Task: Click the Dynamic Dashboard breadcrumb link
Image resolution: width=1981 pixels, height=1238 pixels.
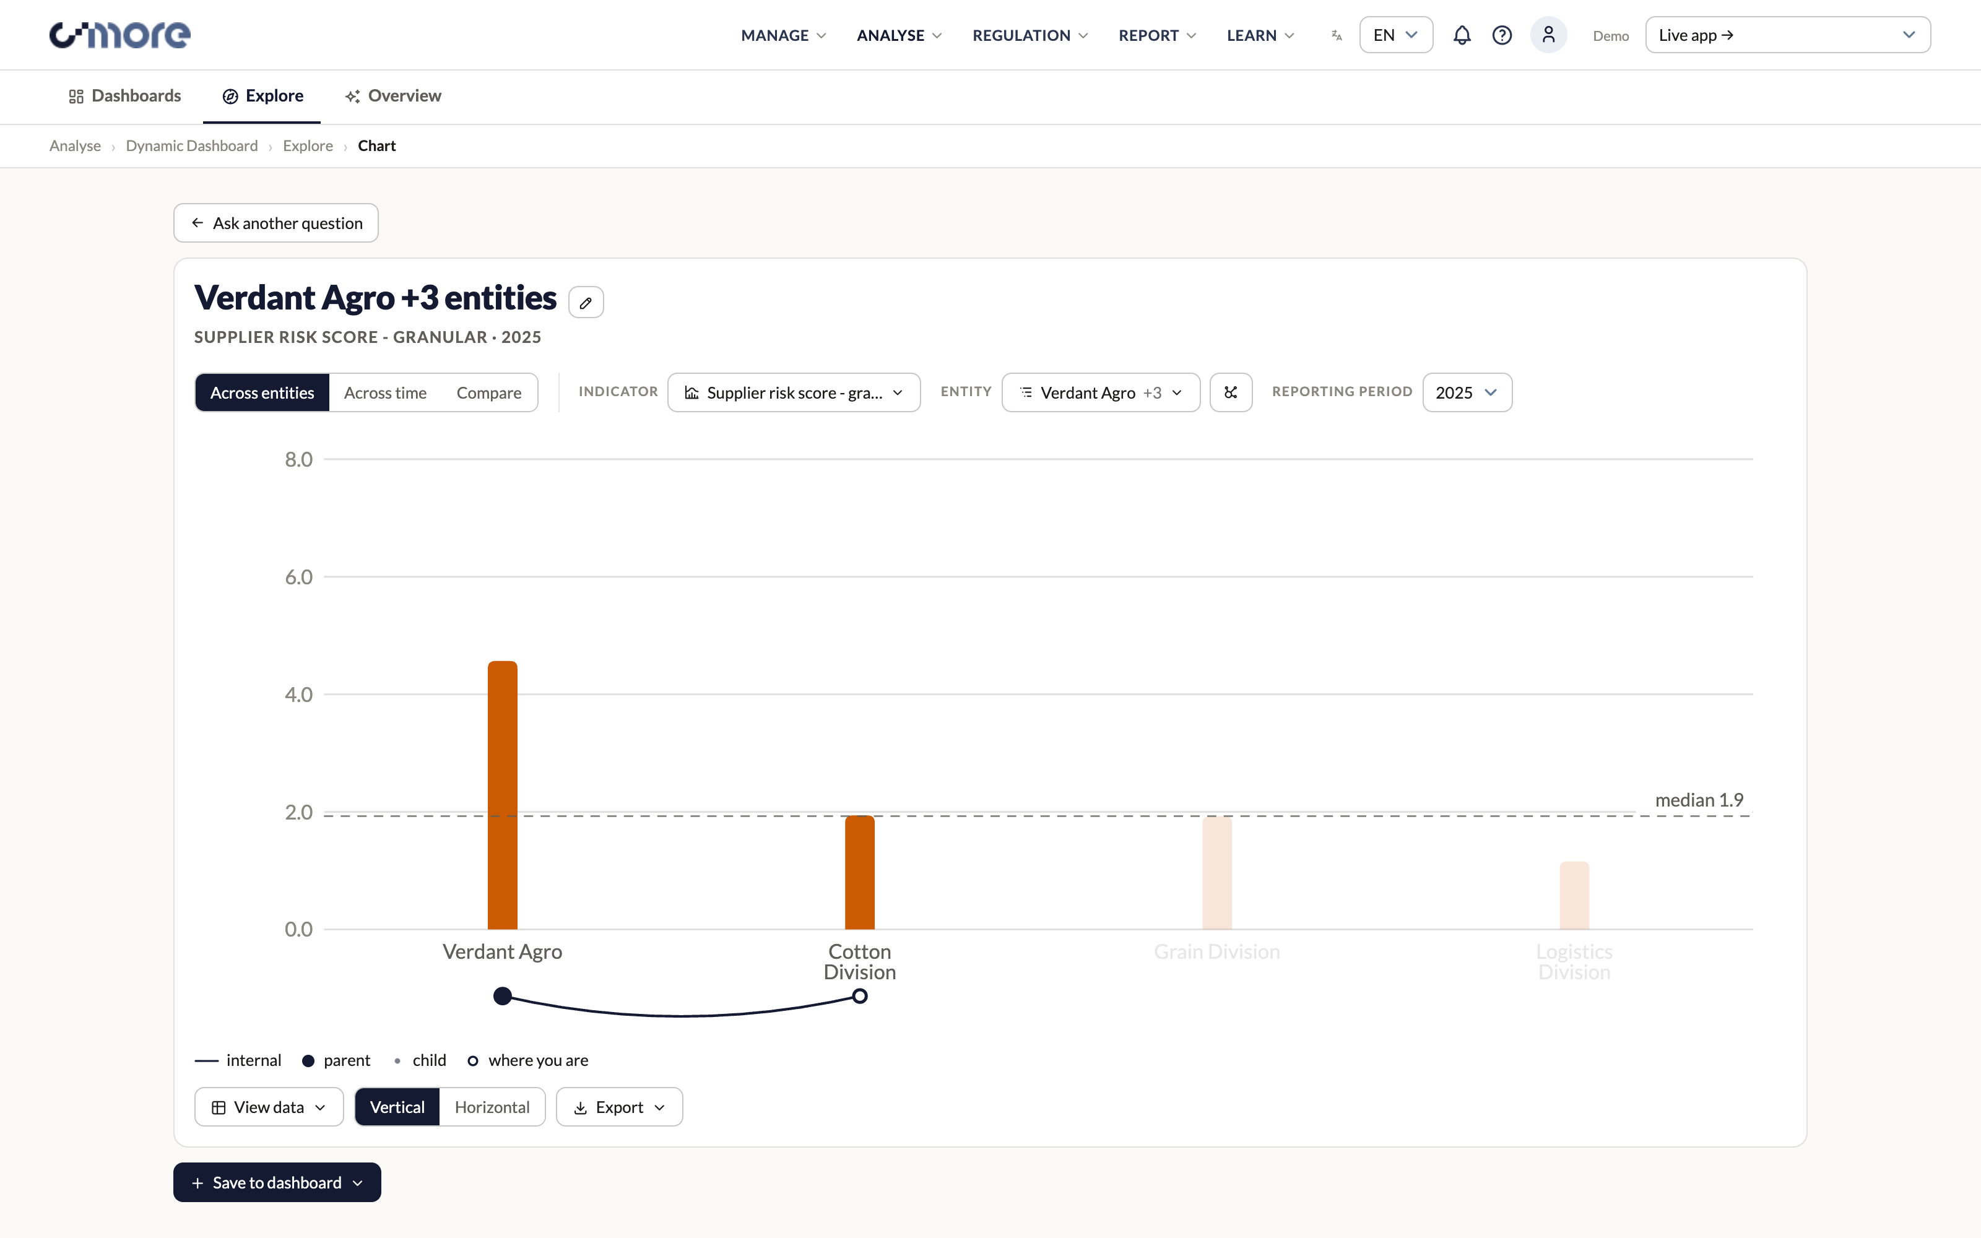Action: [x=191, y=145]
